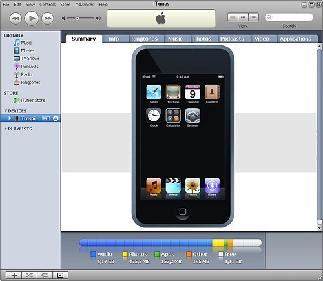Switch to the Video tab
323x281 pixels.
[262, 39]
